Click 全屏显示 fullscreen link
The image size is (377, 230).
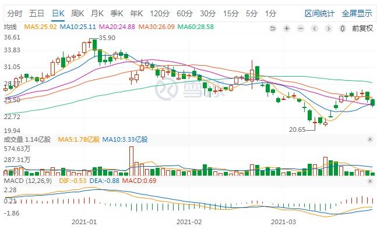point(357,13)
